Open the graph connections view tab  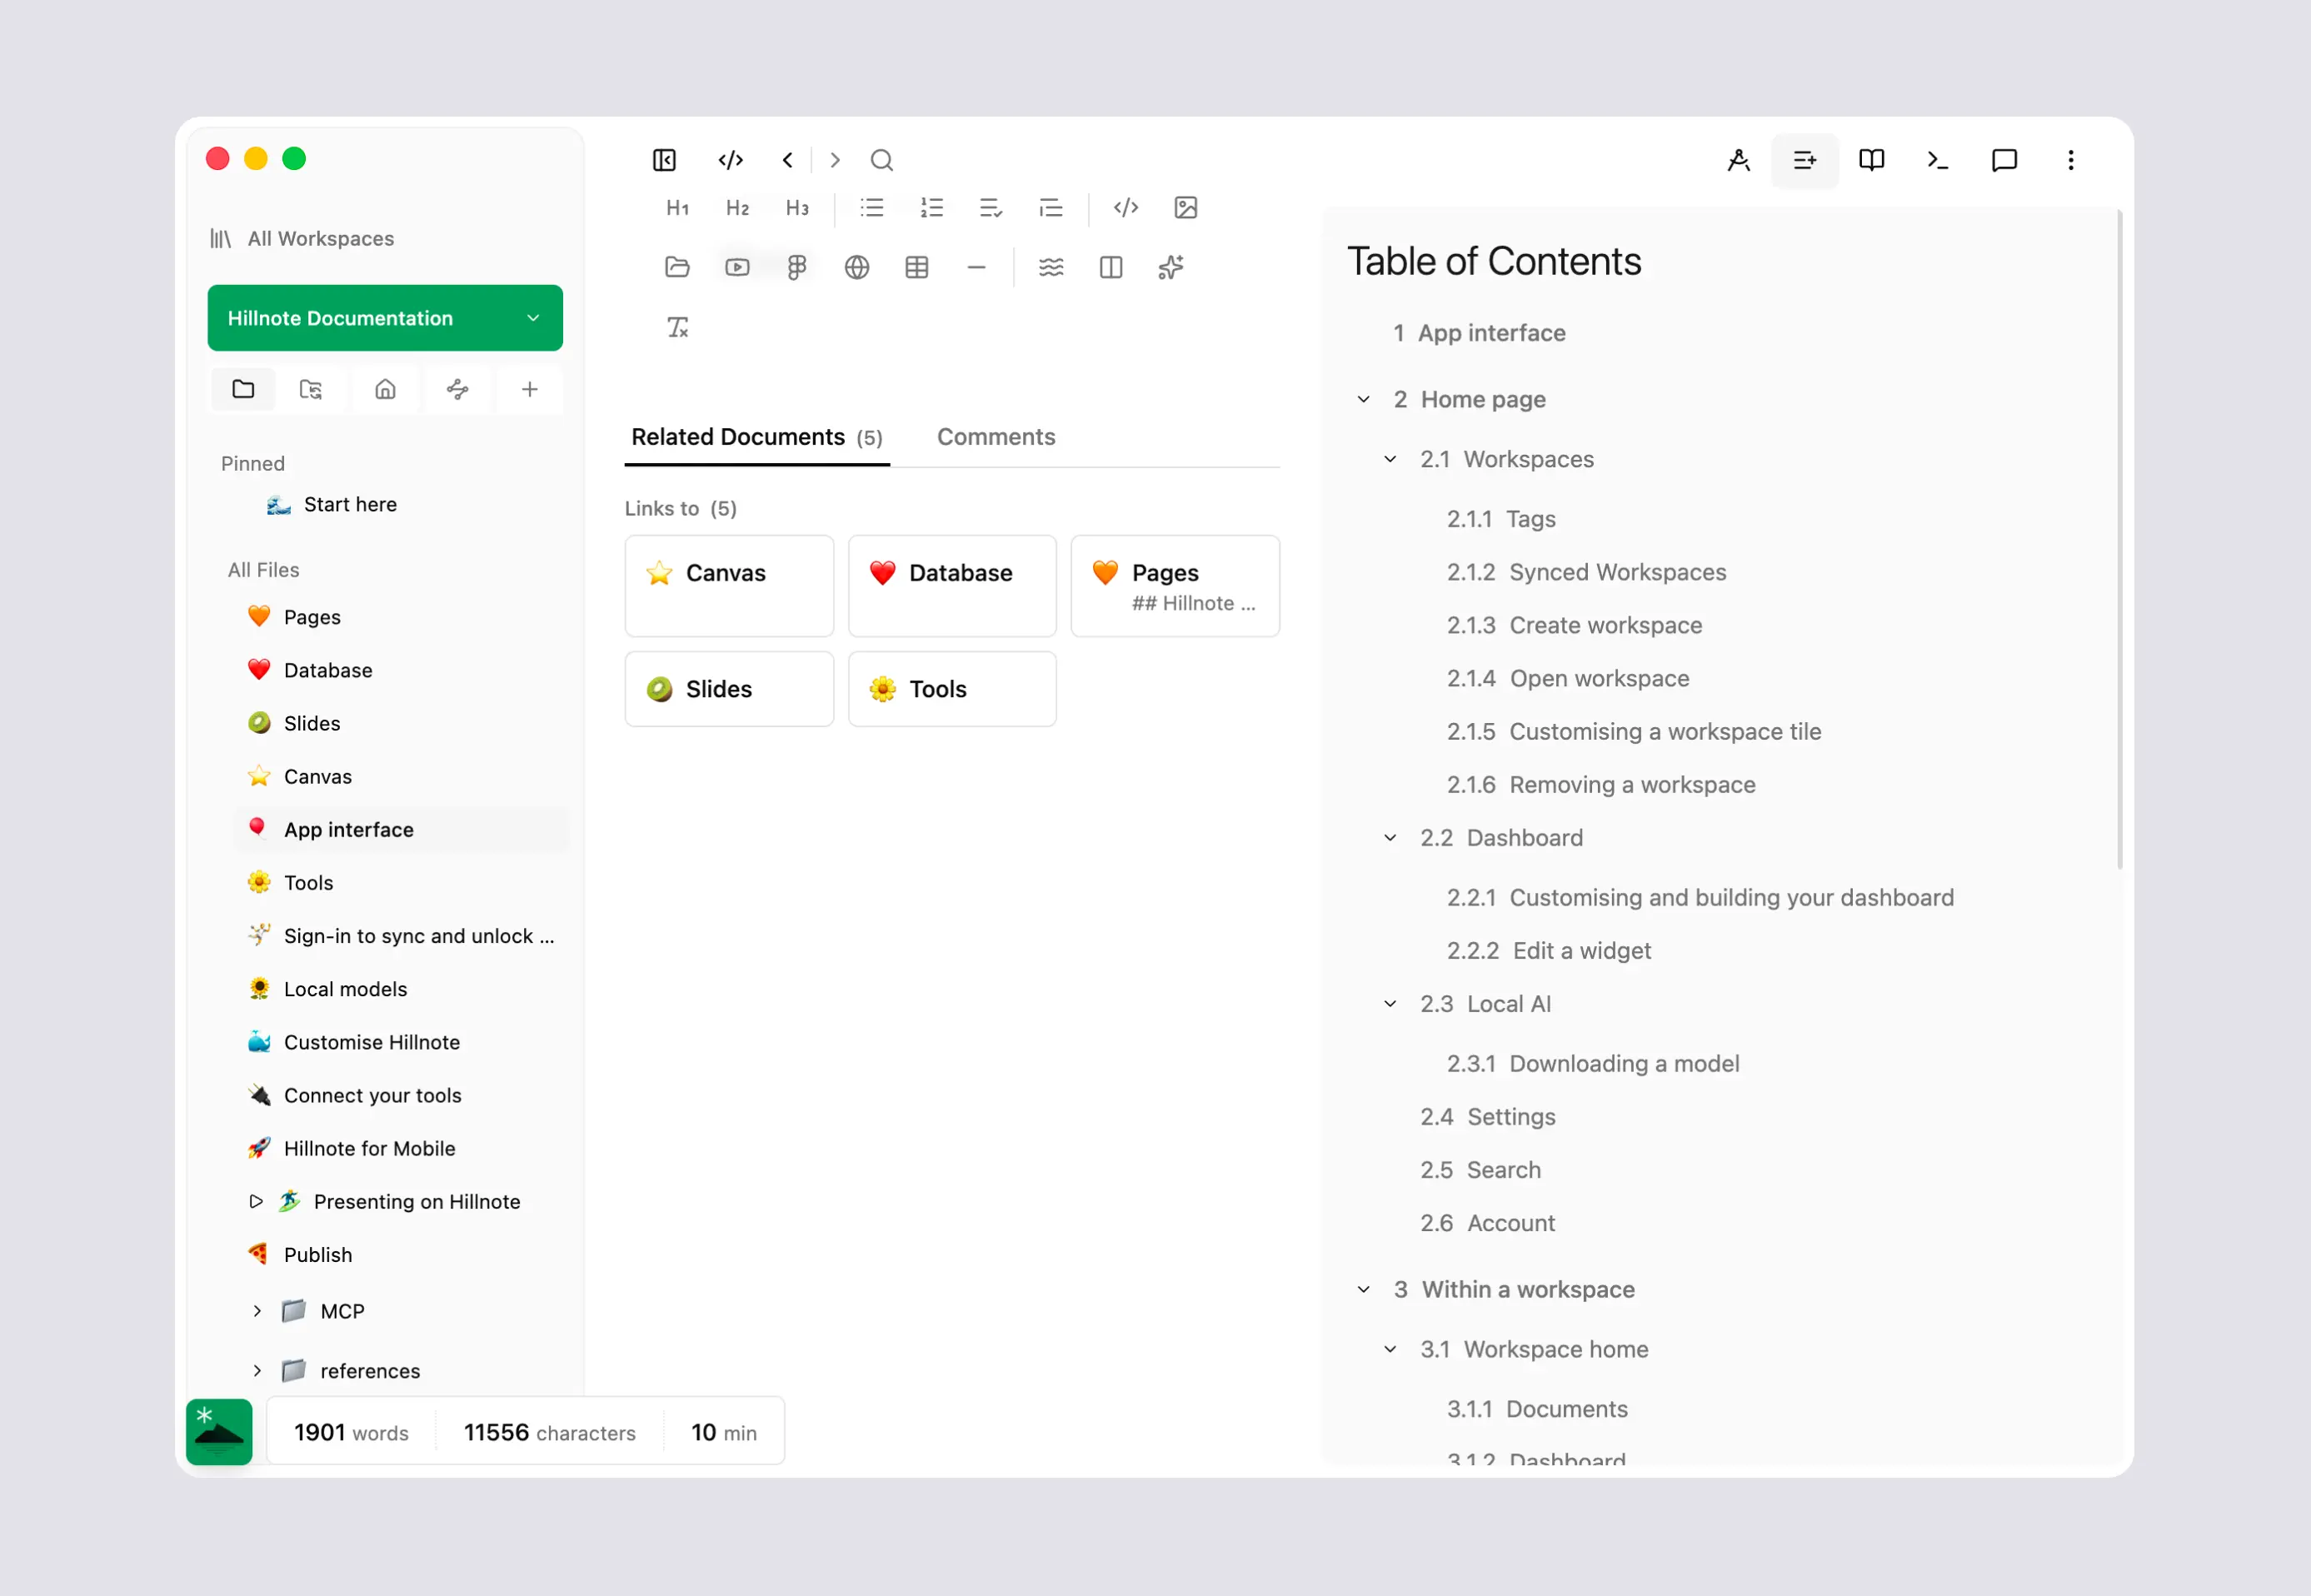tap(458, 389)
